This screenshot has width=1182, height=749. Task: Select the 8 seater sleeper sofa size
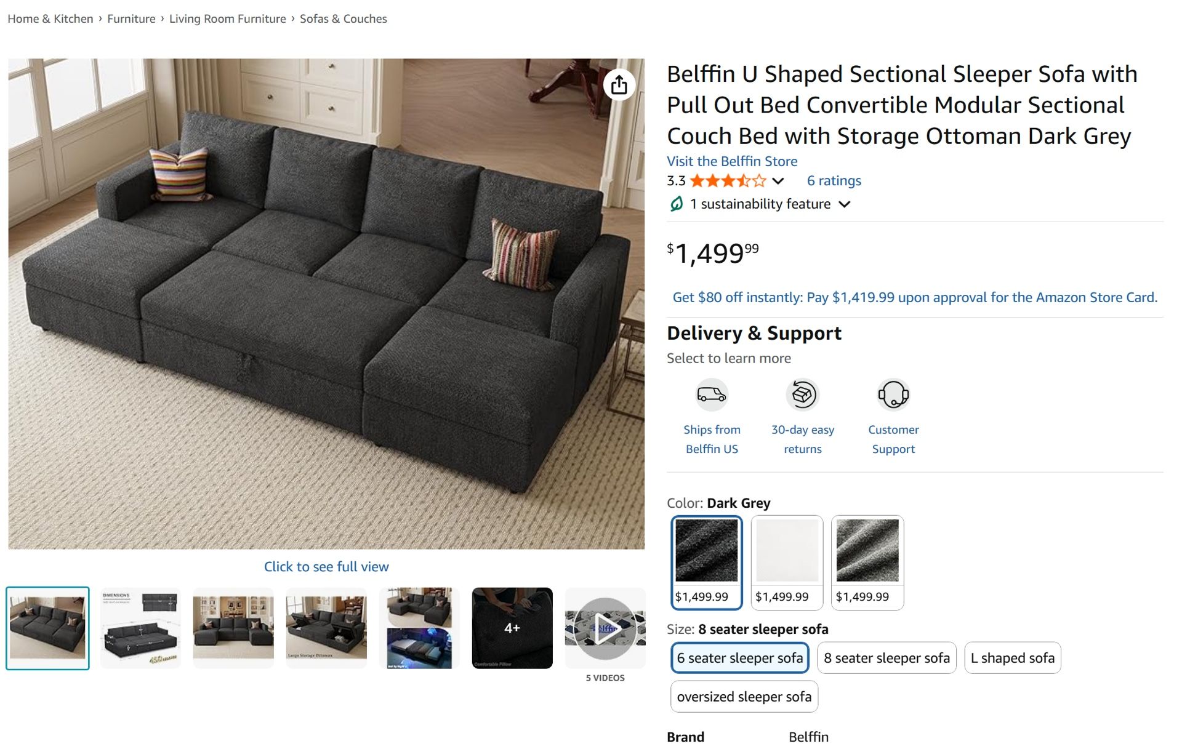886,657
